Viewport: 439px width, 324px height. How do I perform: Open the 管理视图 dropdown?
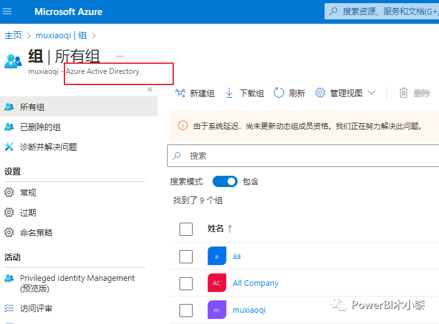coord(345,93)
